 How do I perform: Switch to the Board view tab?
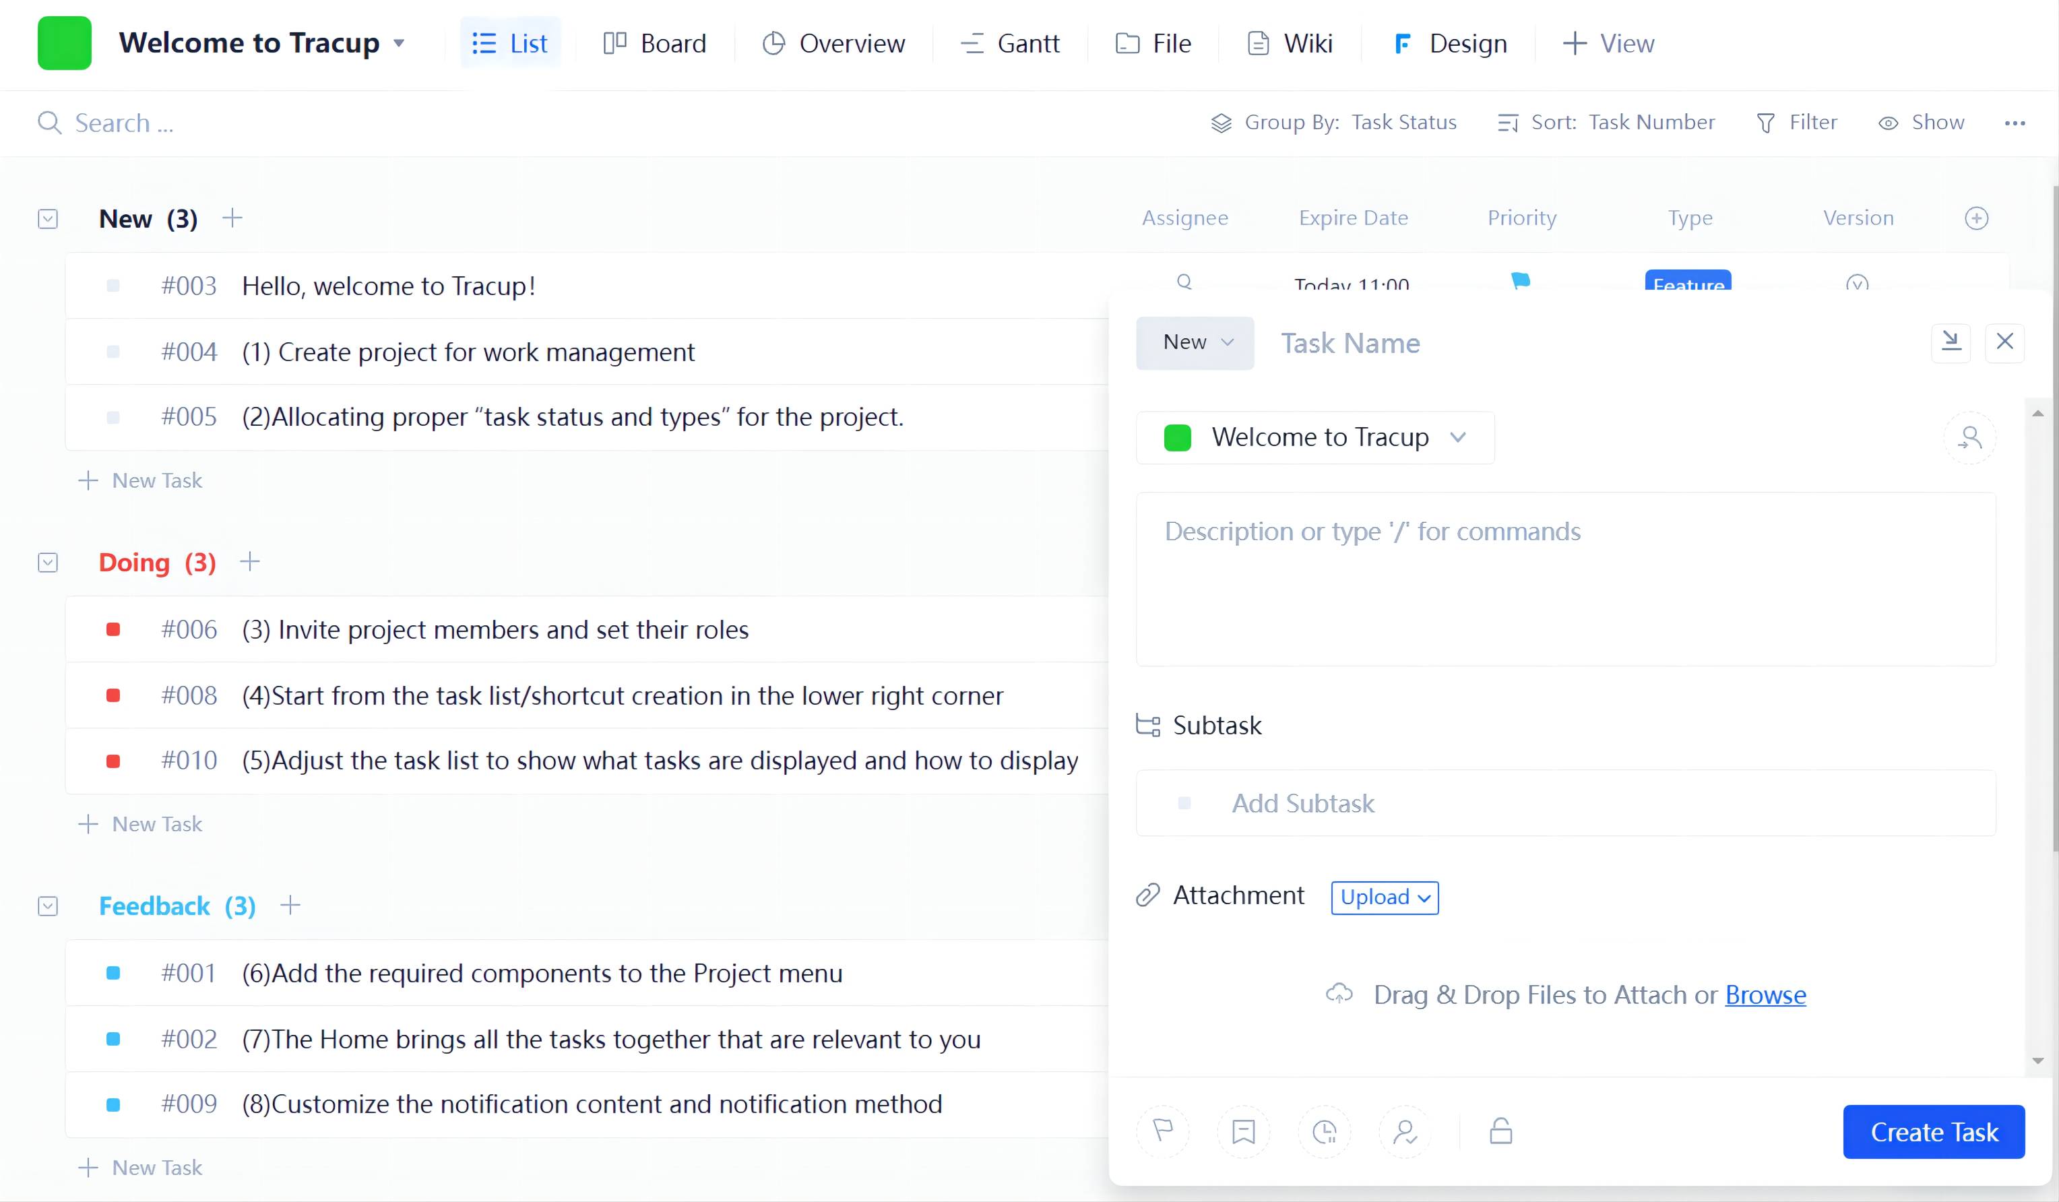654,43
